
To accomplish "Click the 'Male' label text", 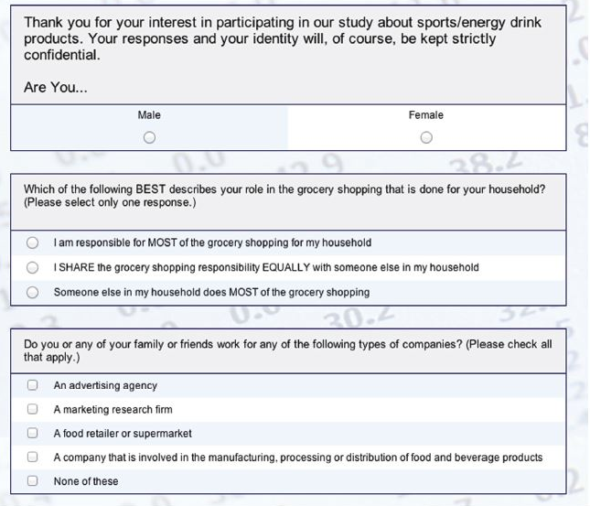I will pos(149,115).
